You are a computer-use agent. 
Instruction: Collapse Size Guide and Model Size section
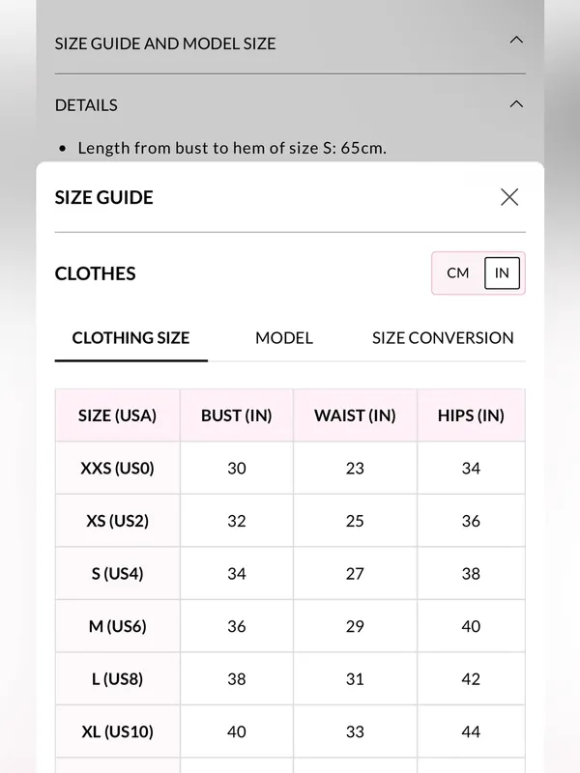pyautogui.click(x=516, y=40)
